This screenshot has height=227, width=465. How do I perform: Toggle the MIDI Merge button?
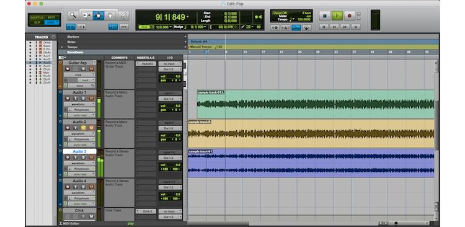(307, 27)
